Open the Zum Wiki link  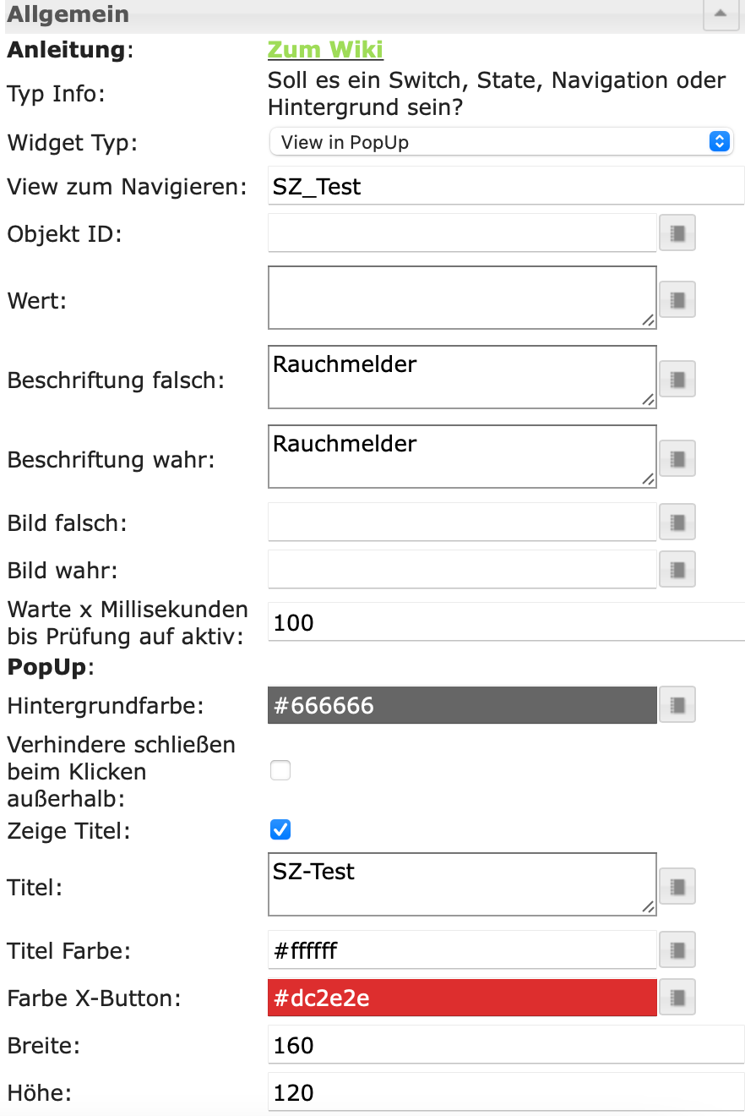(325, 50)
